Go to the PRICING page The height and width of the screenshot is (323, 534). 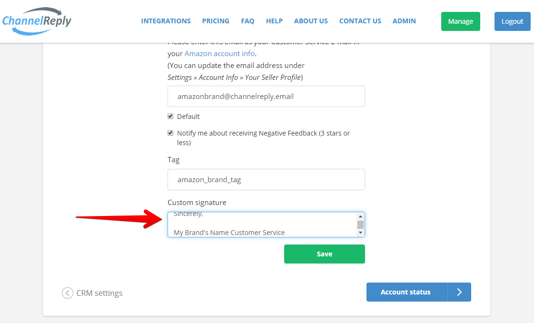pyautogui.click(x=216, y=21)
